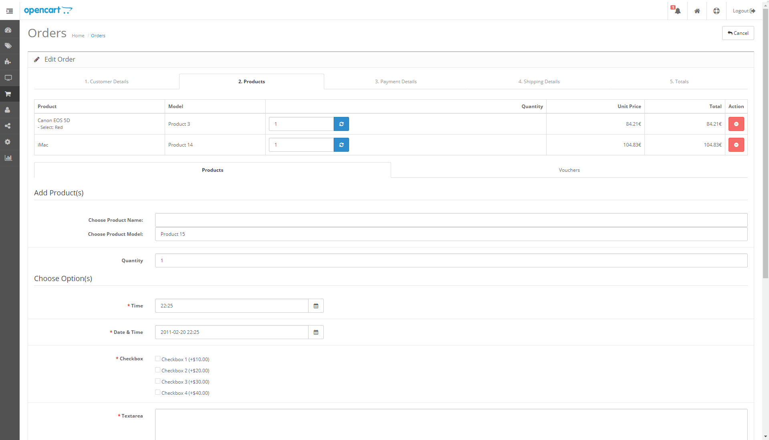The width and height of the screenshot is (769, 440).
Task: Click the Time option input field
Action: tap(232, 306)
